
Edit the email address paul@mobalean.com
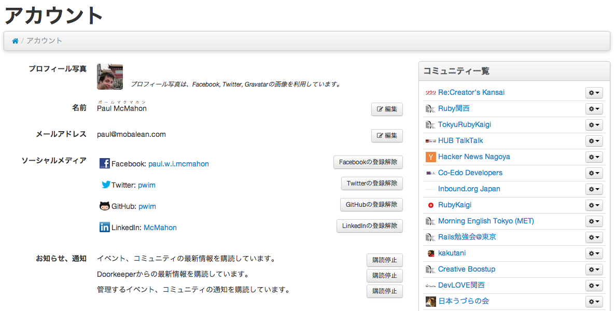[x=387, y=135]
